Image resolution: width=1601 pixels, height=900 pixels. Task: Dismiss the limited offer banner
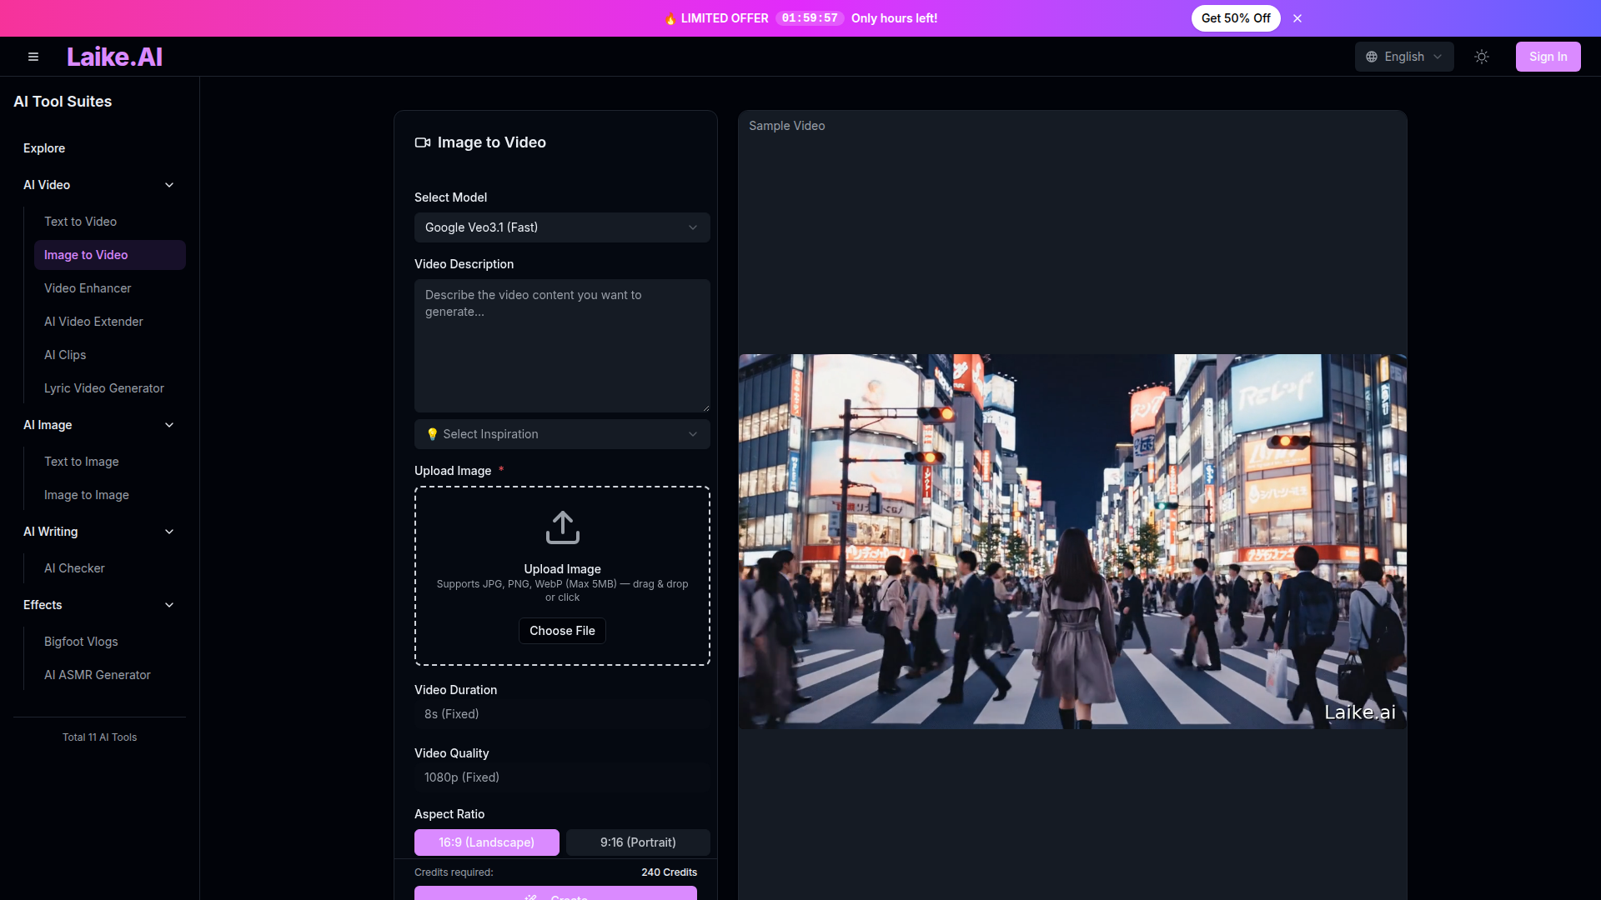pyautogui.click(x=1297, y=17)
